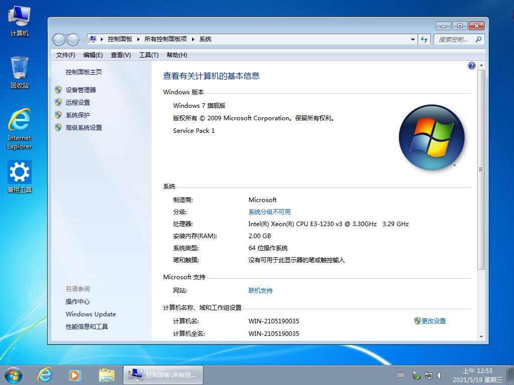
Task: Open the network tray icon
Action: click(429, 375)
